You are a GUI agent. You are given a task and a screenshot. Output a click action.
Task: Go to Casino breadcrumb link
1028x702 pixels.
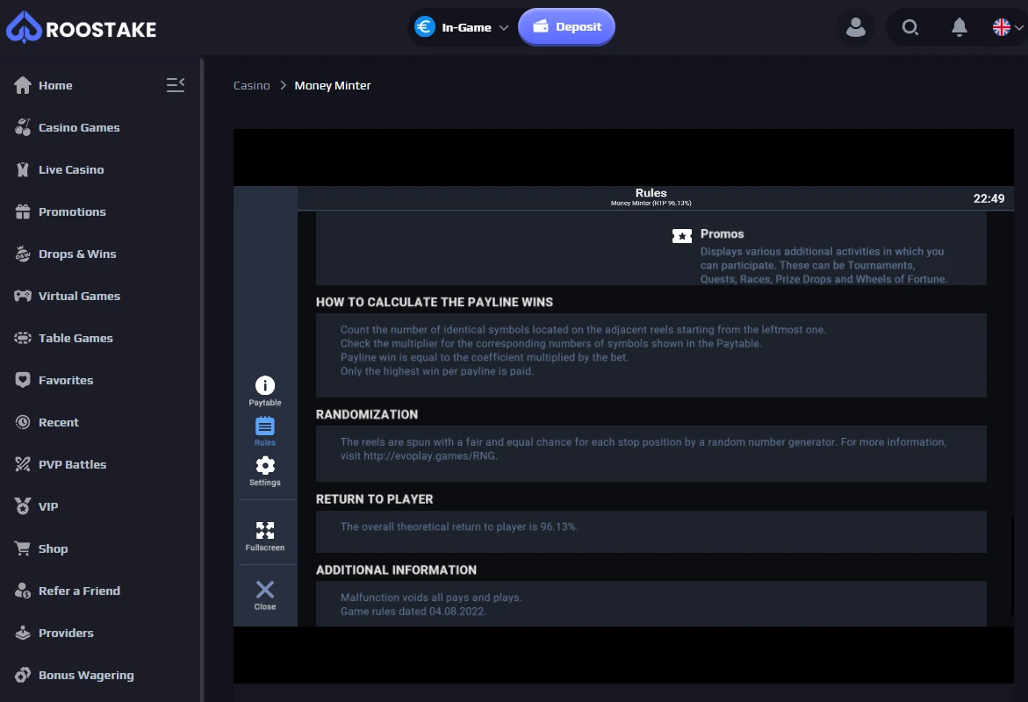click(x=252, y=85)
